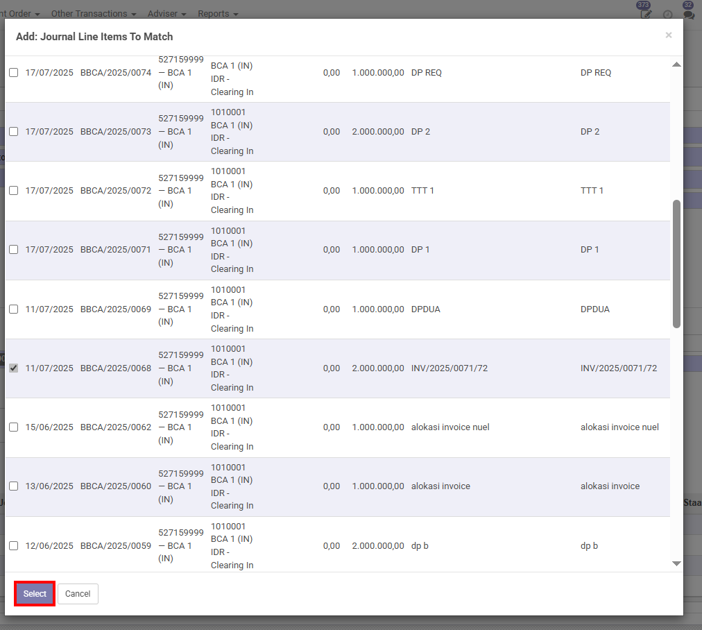Click the 'alokasi invoice nuel' label cell

click(x=450, y=427)
